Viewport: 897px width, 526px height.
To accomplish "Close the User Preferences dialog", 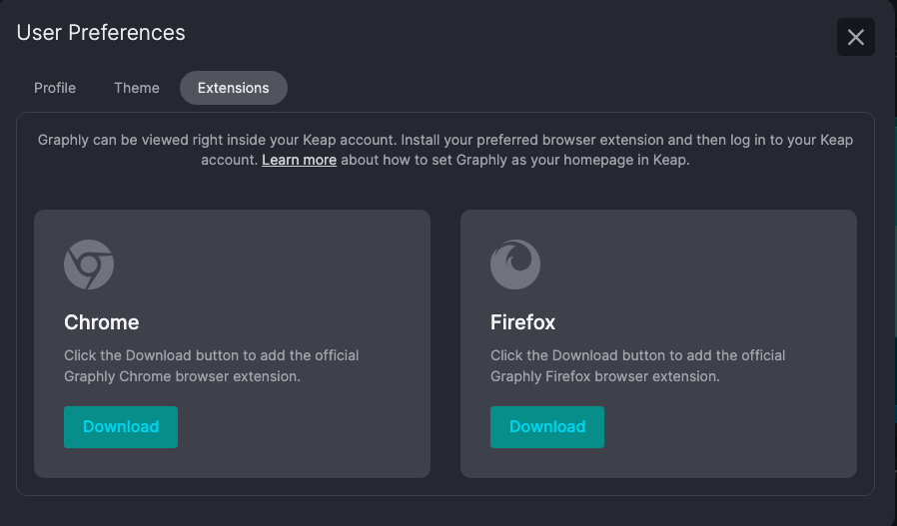I will 855,37.
